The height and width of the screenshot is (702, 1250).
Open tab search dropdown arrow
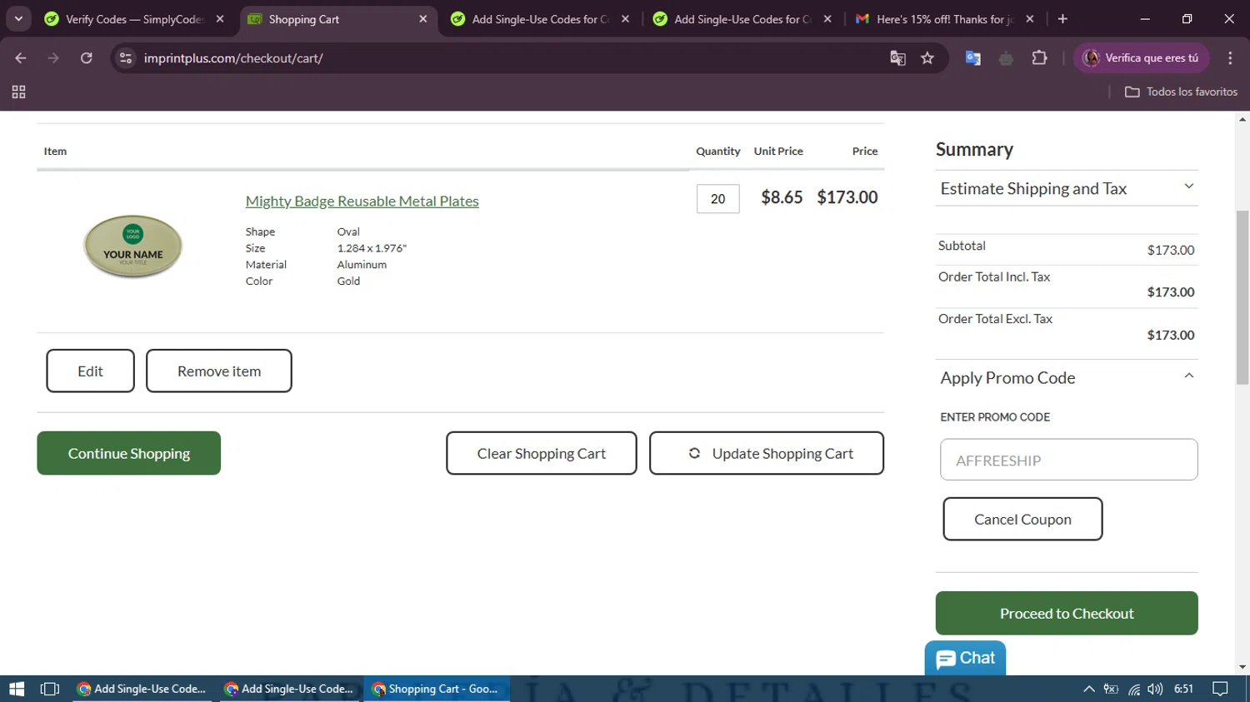tap(18, 18)
